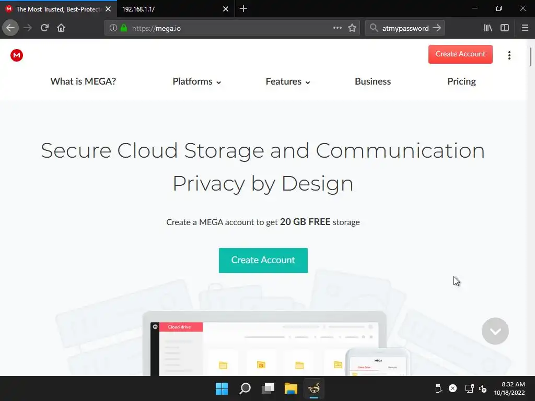This screenshot has height=401, width=535.
Task: Open MEGA site's vertical three-dot menu
Action: [509, 55]
